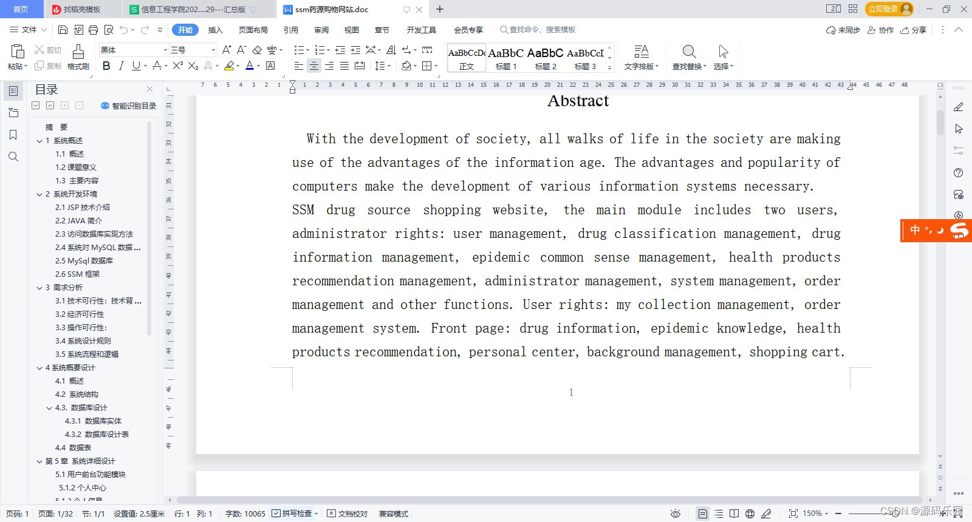Click the document vertical scrollbar

click(x=940, y=123)
